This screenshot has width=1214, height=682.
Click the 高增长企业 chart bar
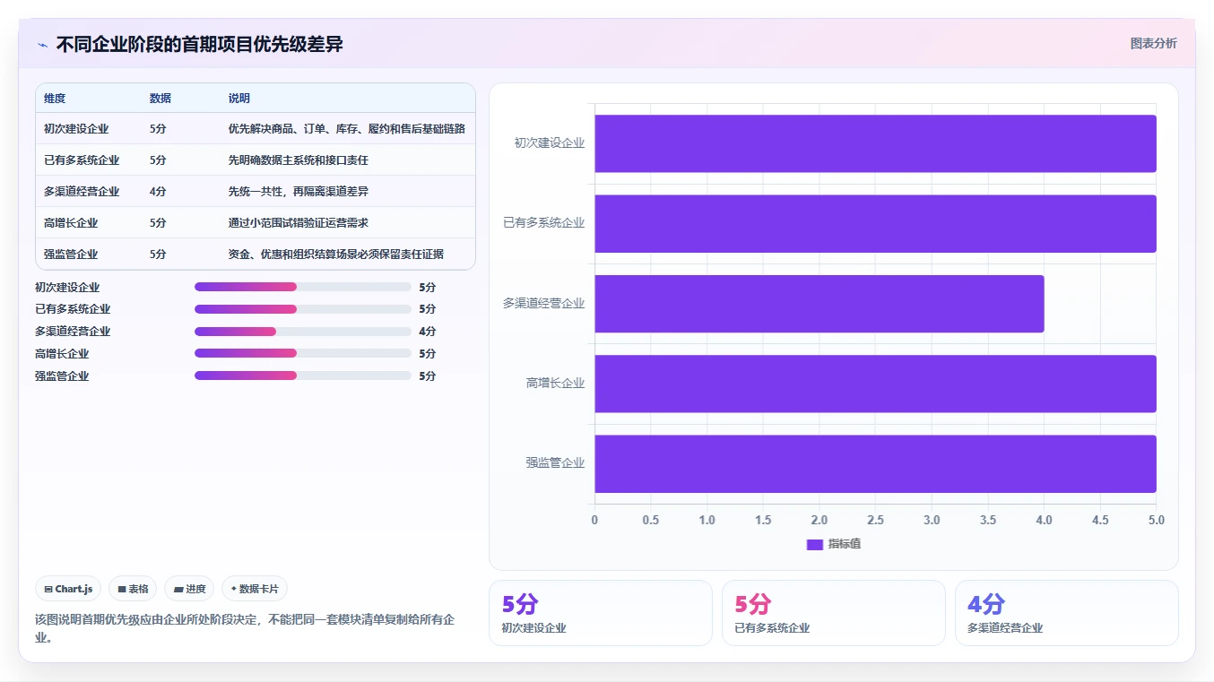875,384
